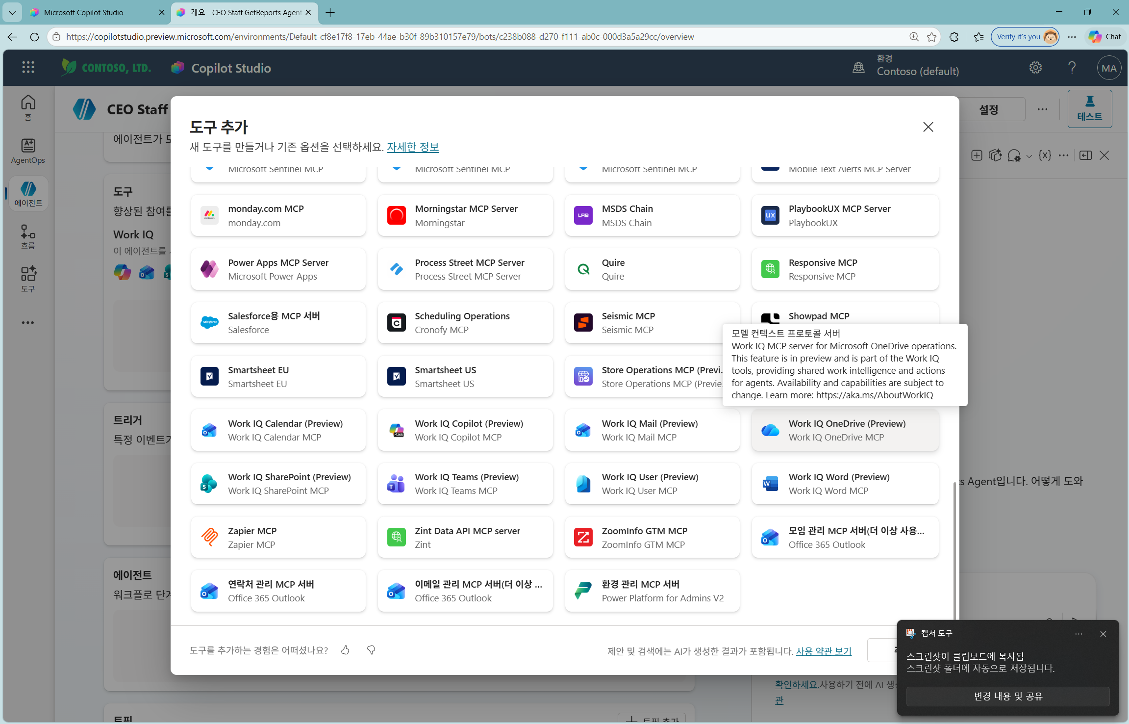The width and height of the screenshot is (1129, 724).
Task: Pick 모임 관리 MCP 서버 card
Action: (845, 538)
